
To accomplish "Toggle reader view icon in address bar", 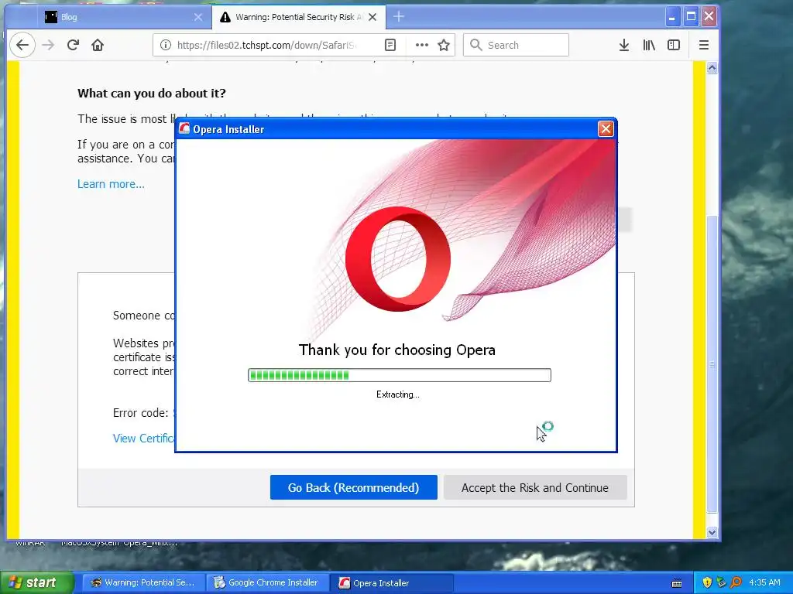I will [x=390, y=45].
